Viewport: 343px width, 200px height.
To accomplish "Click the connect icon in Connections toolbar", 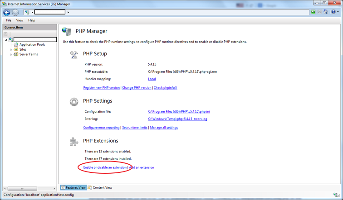I will click(6, 33).
